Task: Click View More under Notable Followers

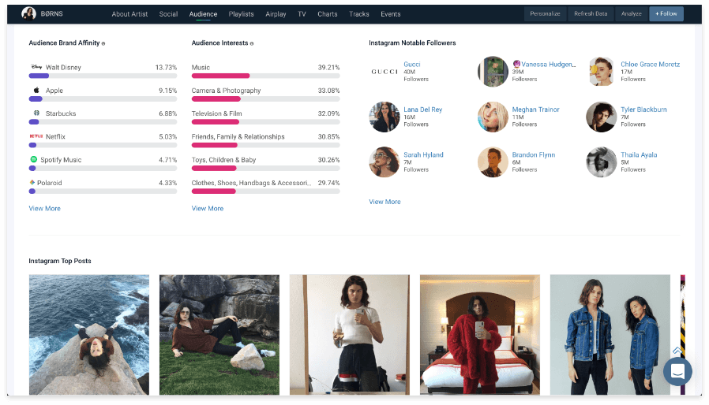Action: (385, 202)
